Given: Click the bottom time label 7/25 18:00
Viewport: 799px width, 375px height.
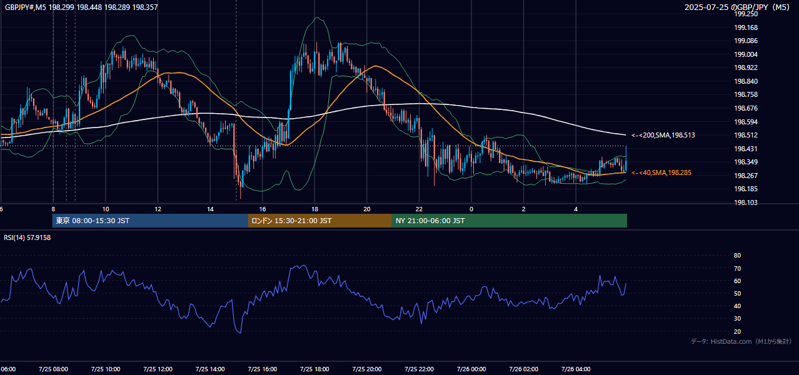Looking at the screenshot, I should pyautogui.click(x=314, y=369).
